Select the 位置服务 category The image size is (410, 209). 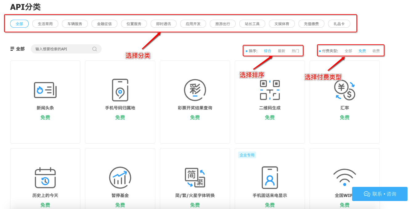tap(134, 24)
